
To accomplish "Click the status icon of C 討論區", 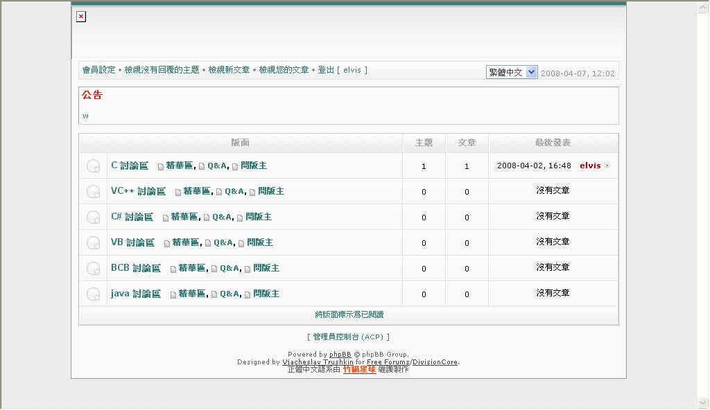I will pyautogui.click(x=94, y=166).
